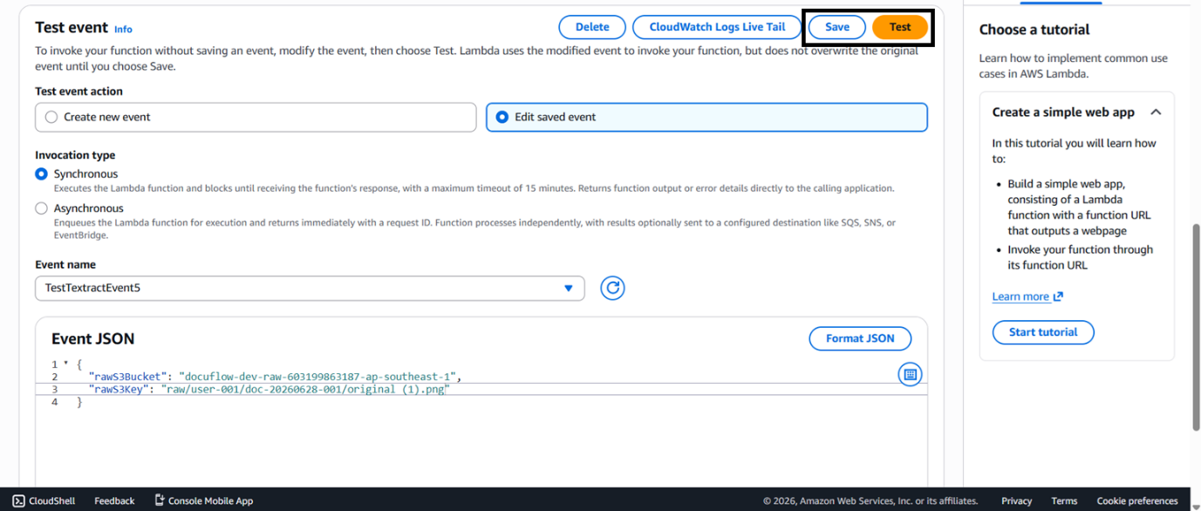
Task: Click the rawS3Bucket line in Event JSON
Action: point(274,377)
